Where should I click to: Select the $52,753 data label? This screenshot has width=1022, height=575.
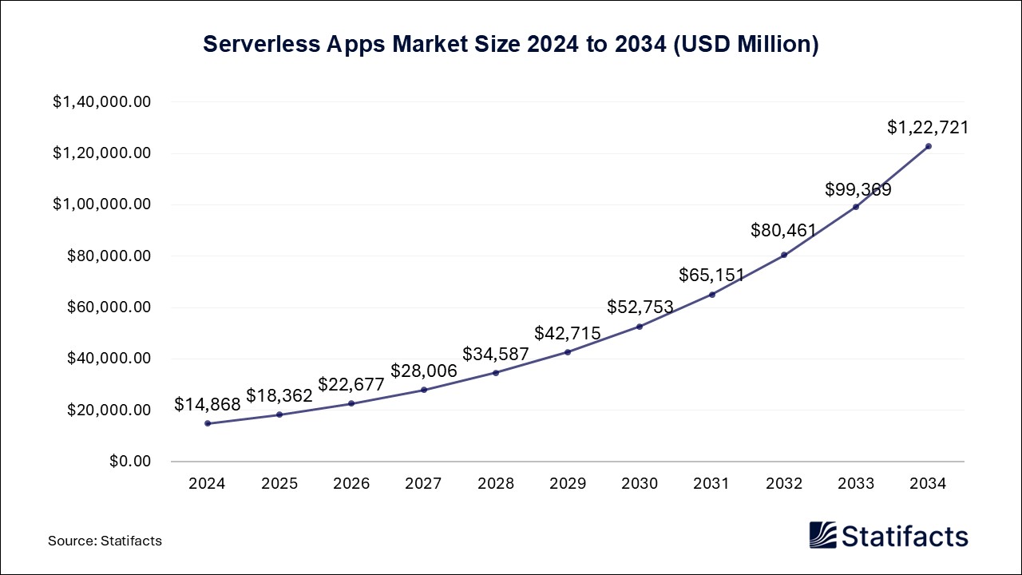click(x=640, y=307)
